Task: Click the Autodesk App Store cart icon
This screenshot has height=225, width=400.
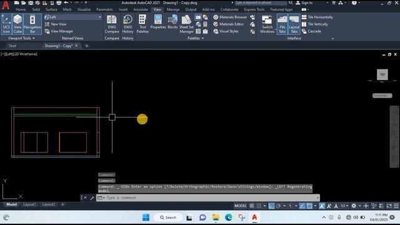Action: 334,2
